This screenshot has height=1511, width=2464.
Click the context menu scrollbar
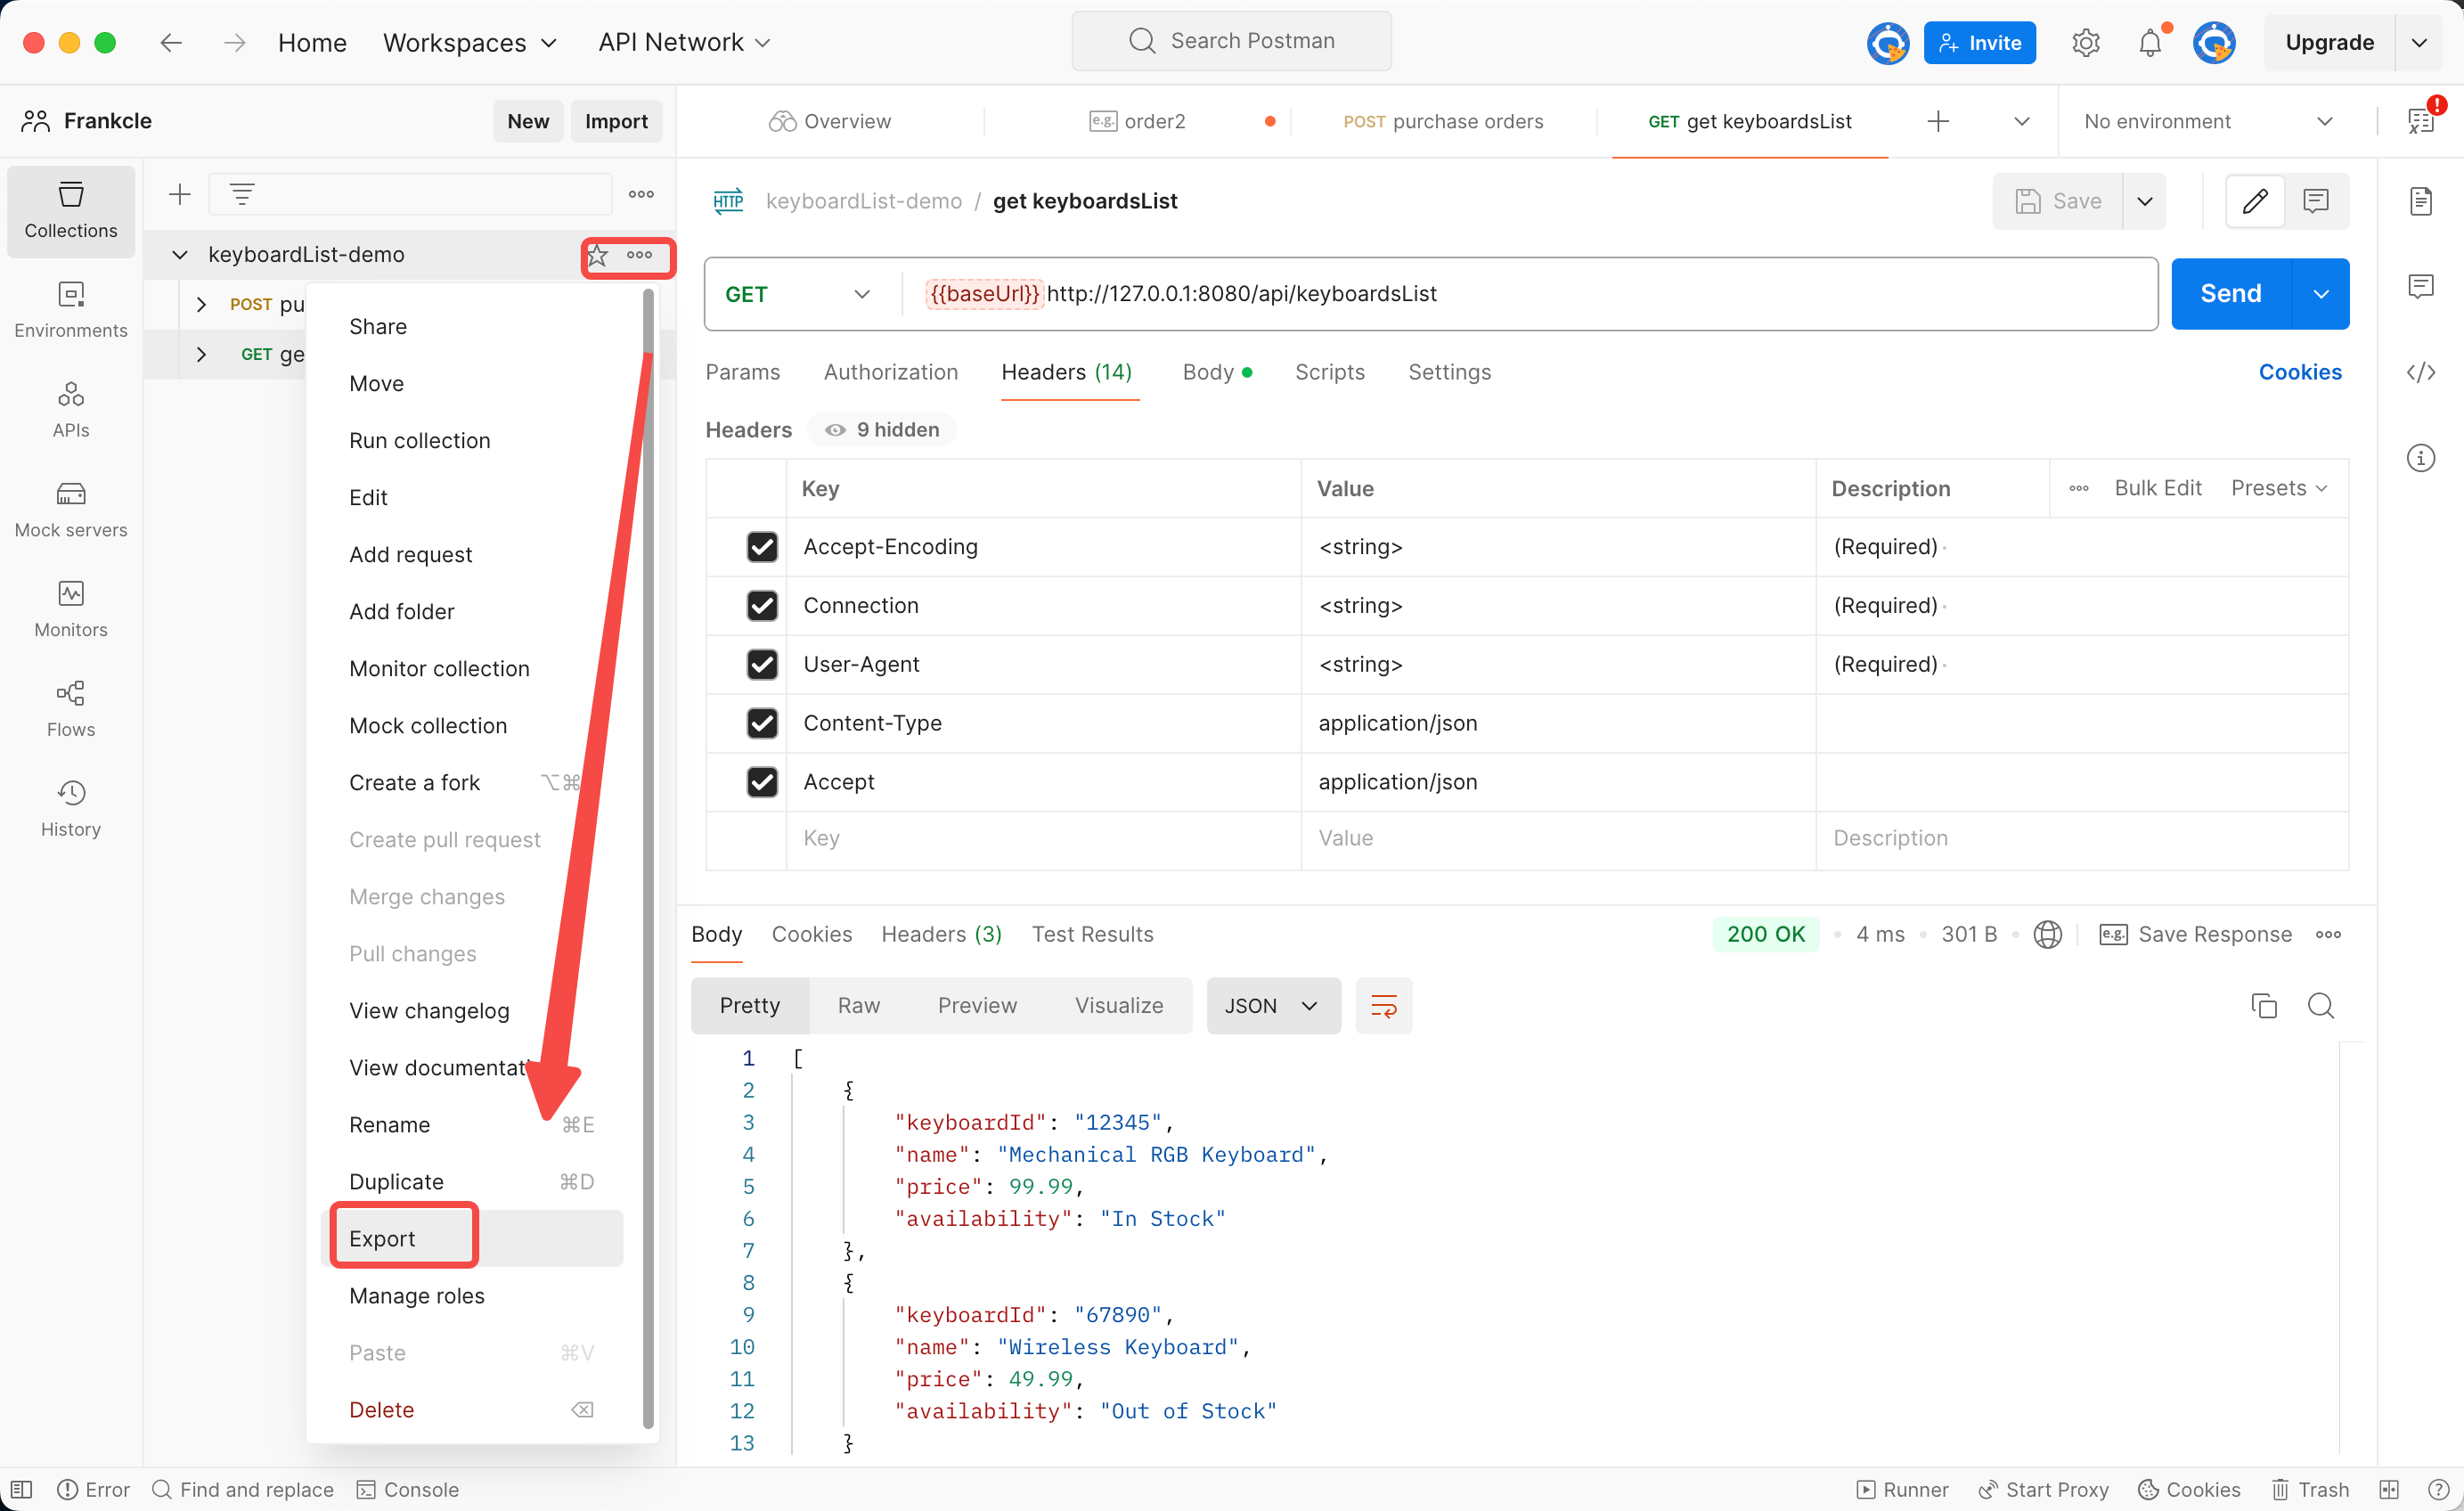(x=648, y=858)
